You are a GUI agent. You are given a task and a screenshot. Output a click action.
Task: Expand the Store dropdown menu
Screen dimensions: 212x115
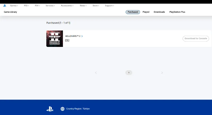(96, 6)
